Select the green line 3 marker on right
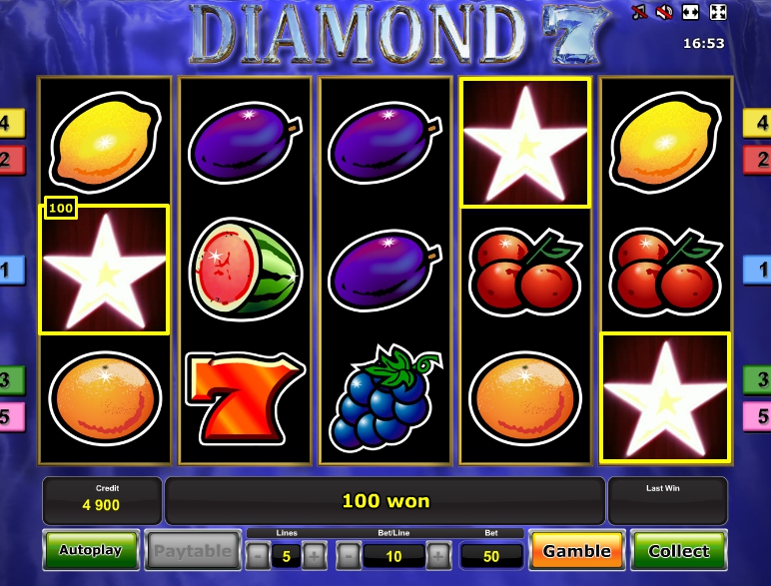Viewport: 771px width, 586px height. tap(757, 379)
